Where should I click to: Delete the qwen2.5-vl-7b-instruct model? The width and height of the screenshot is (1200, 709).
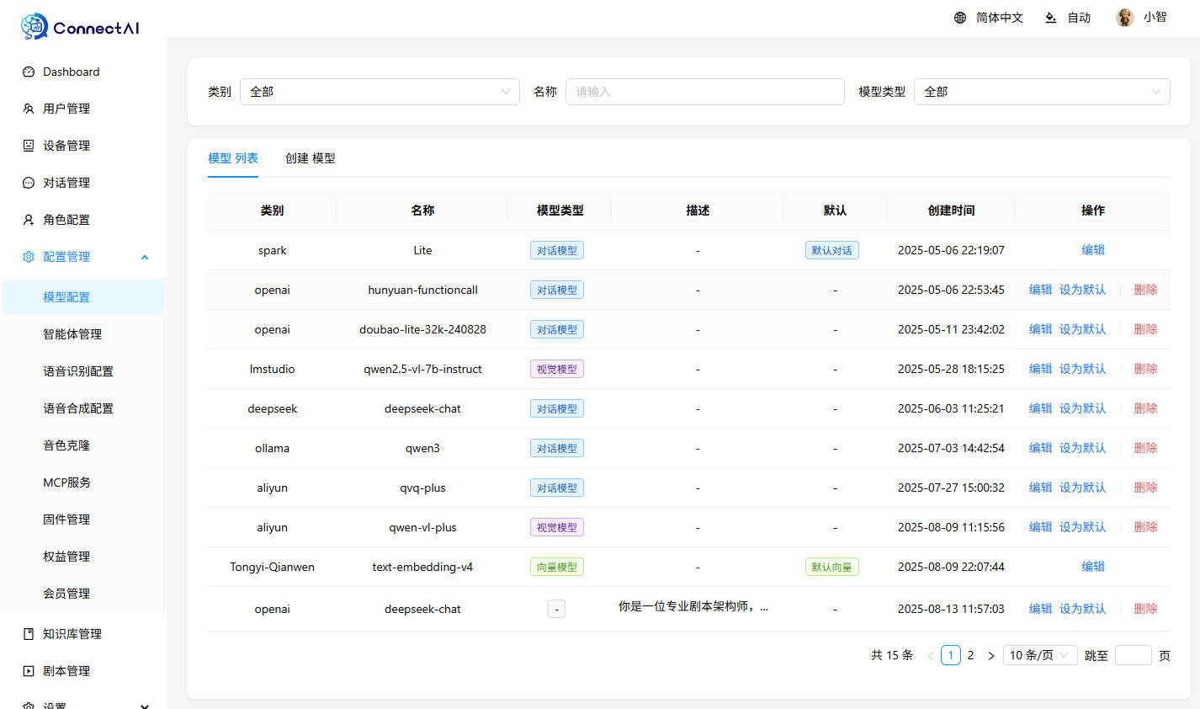coord(1145,369)
